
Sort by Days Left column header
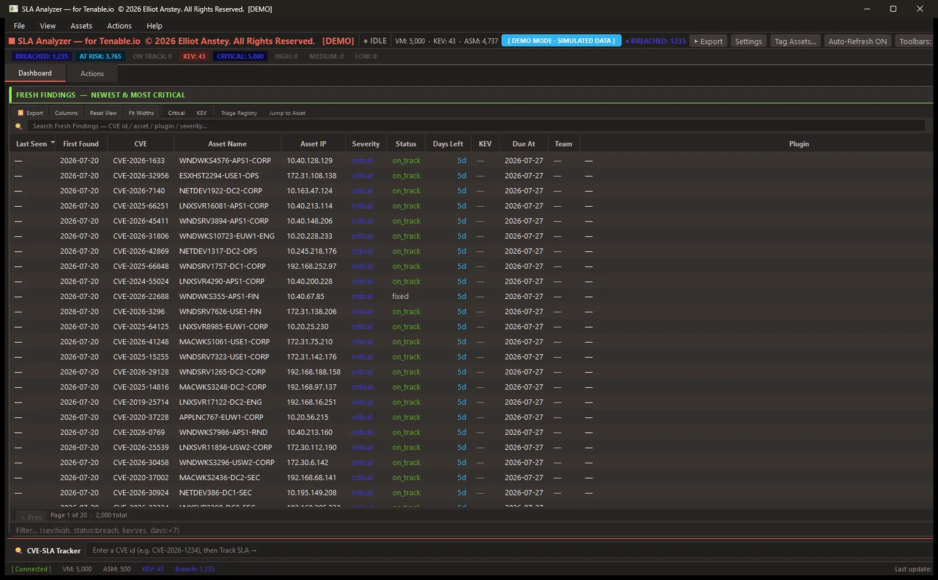click(448, 144)
